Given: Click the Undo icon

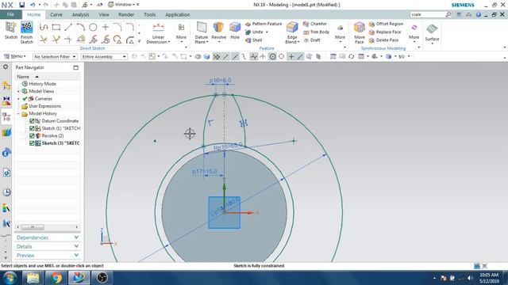Looking at the screenshot, I should pos(33,5).
